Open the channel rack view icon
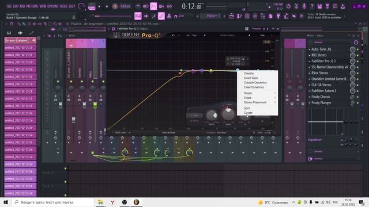Screen dimensions: 369x207 coord(247,16)
